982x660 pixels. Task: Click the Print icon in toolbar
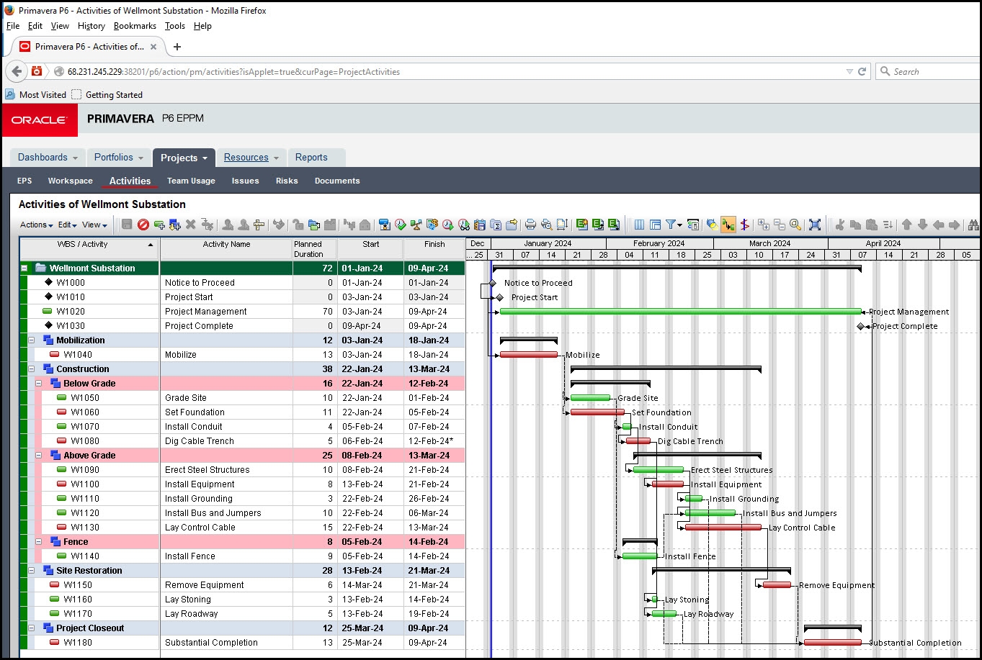coord(530,225)
